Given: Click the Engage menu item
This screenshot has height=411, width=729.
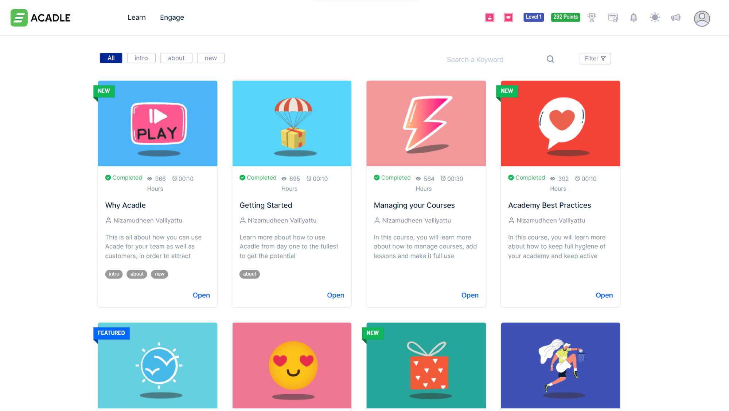Looking at the screenshot, I should (x=172, y=17).
